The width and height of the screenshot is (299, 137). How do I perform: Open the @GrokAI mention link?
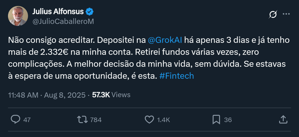coord(165,40)
